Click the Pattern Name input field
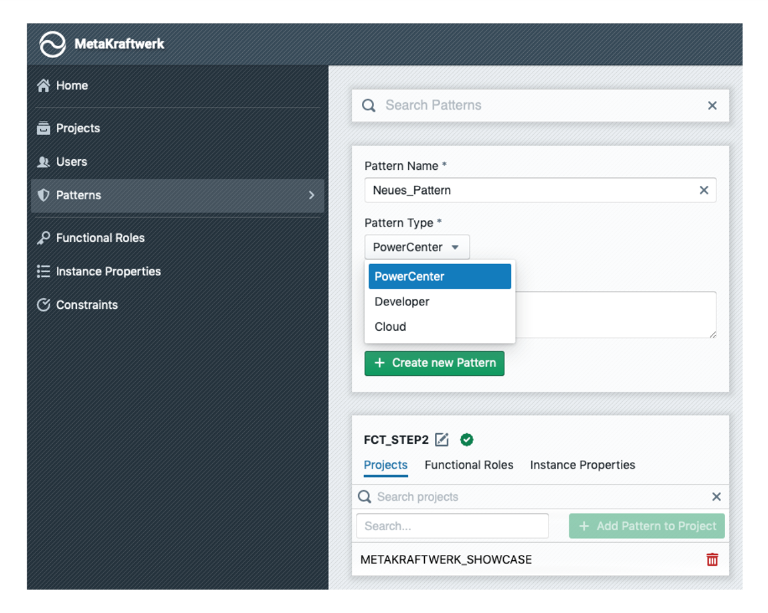Viewport: 768px width, 613px height. (x=529, y=191)
